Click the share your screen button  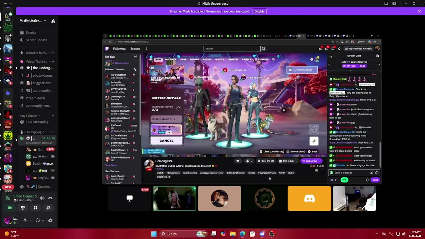23,208
